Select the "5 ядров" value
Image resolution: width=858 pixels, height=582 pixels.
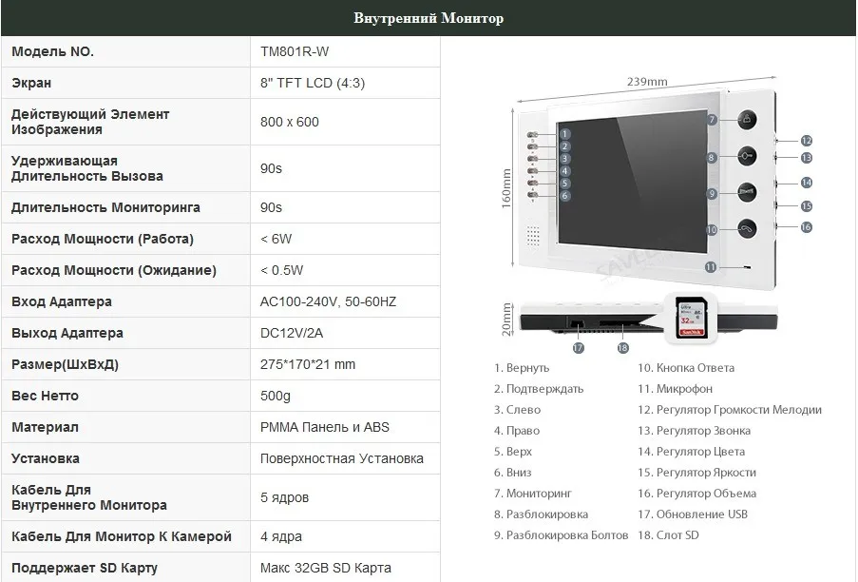(x=284, y=497)
